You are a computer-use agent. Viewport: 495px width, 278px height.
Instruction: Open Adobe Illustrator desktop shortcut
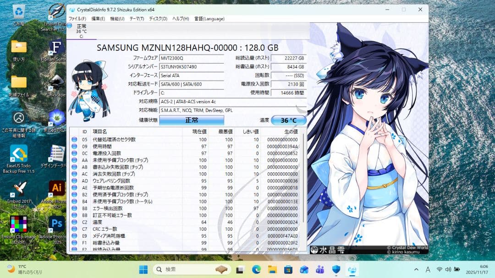click(57, 192)
